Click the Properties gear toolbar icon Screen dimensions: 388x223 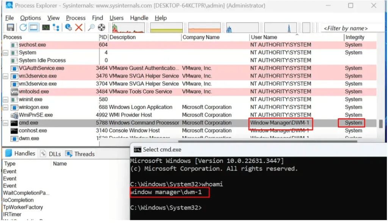coord(69,27)
